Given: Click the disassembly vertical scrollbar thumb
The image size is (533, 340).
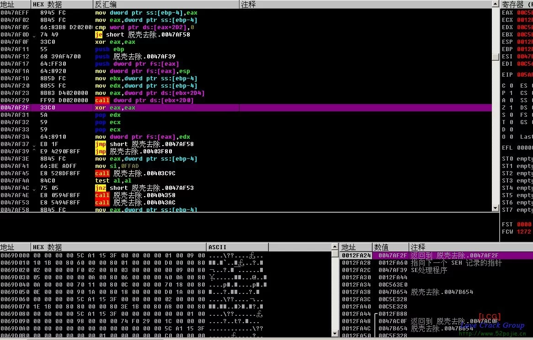Looking at the screenshot, I should pos(496,57).
